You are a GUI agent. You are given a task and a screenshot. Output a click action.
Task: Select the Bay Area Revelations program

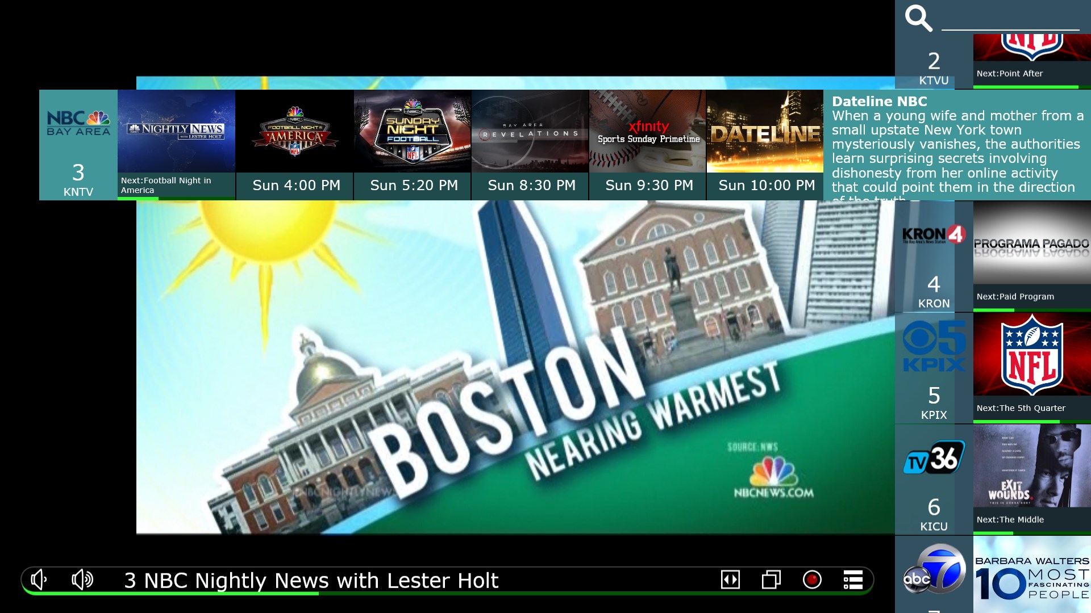coord(530,131)
